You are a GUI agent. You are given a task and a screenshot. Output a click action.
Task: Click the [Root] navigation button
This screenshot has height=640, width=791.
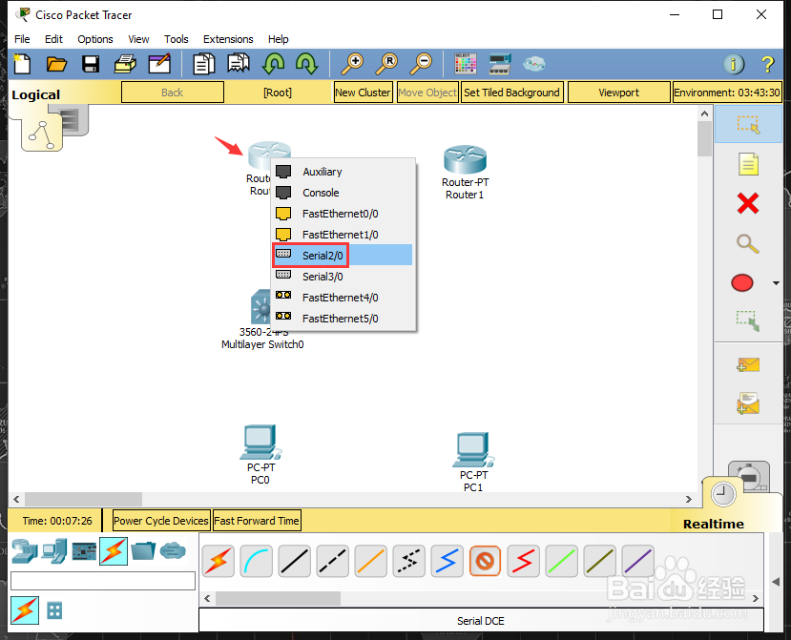pyautogui.click(x=278, y=93)
